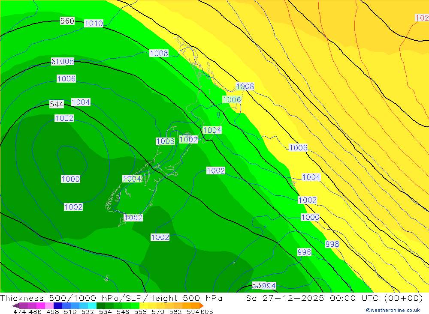The height and width of the screenshot is (314, 429).
Task: Click the 606 legend value
Action: 207,311
